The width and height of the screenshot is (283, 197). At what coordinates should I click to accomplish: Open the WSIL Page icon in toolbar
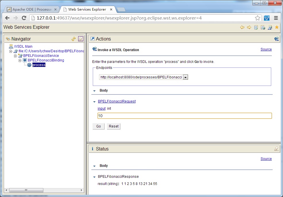(x=263, y=27)
